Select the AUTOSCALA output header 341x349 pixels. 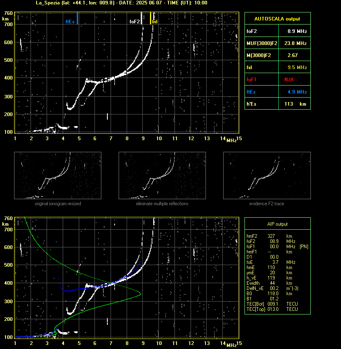[x=277, y=19]
